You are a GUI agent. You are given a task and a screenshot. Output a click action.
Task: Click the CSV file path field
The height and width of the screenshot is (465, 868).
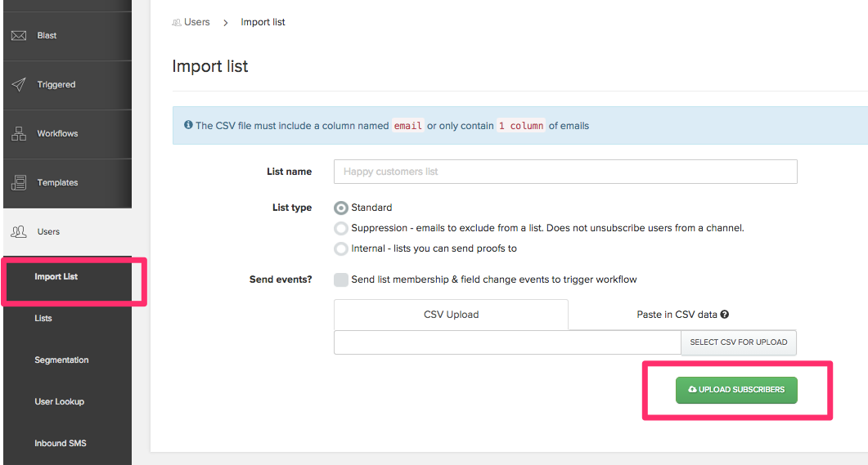[x=507, y=342]
